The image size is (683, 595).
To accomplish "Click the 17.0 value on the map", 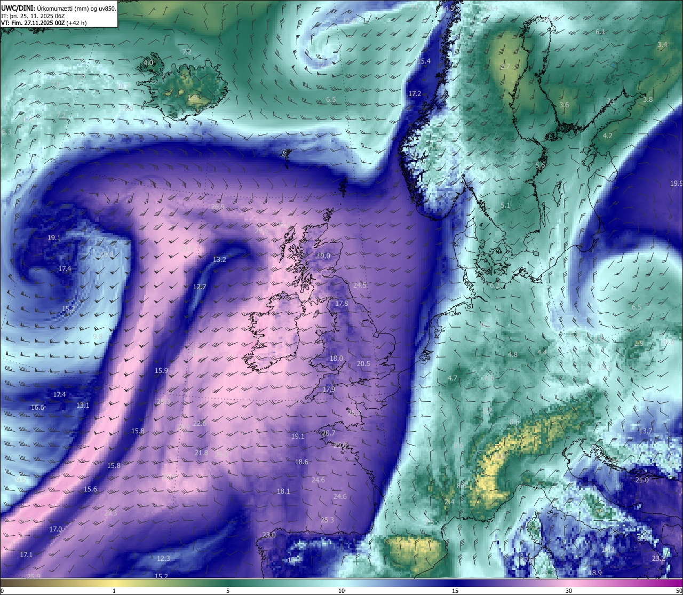I will (55, 529).
